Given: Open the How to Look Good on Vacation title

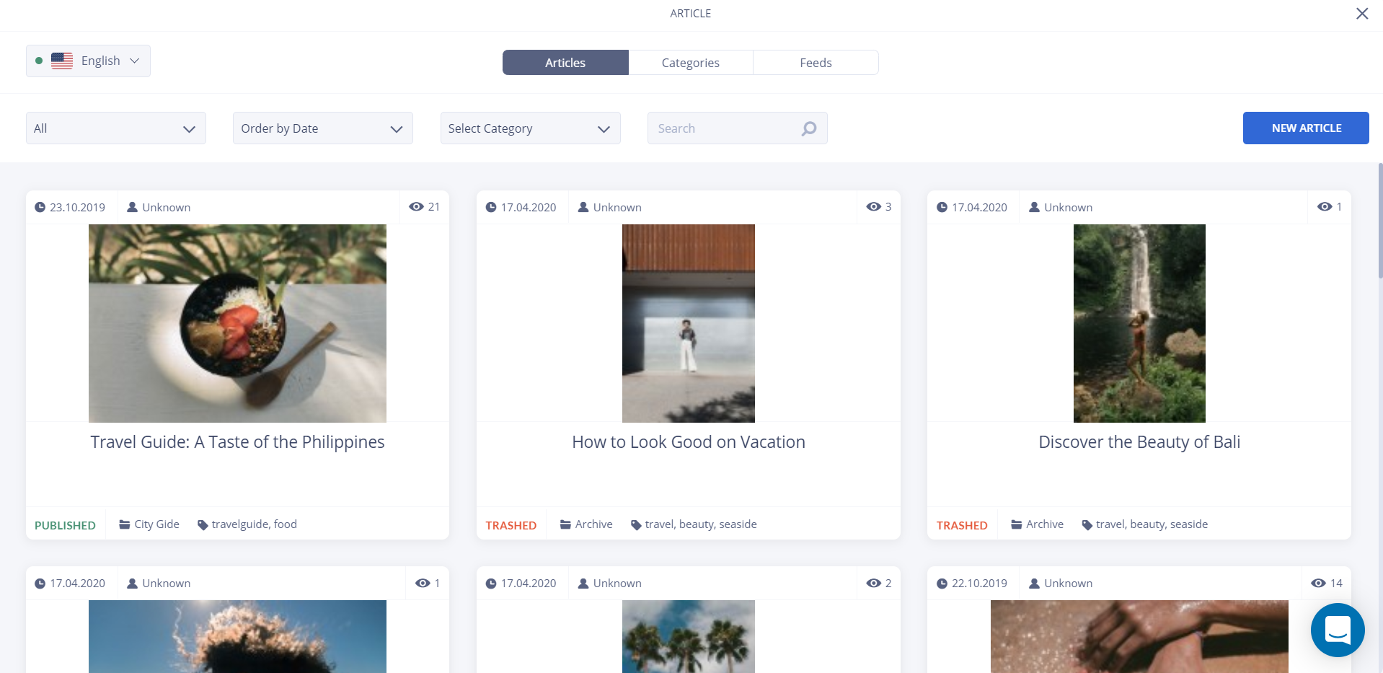Looking at the screenshot, I should click(688, 442).
